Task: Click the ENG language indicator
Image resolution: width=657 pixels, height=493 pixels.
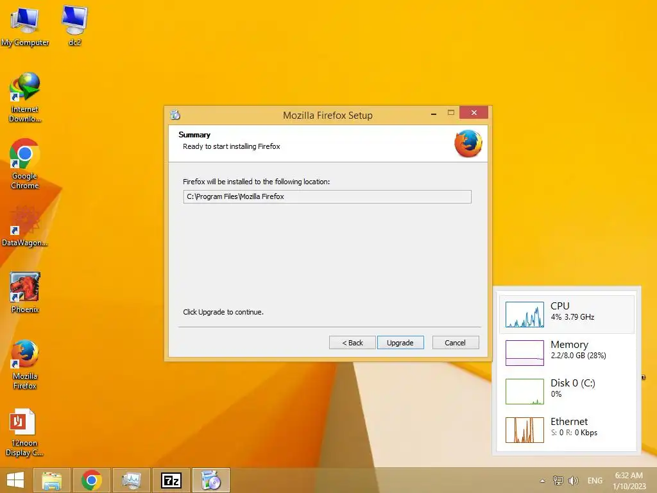Action: pyautogui.click(x=595, y=480)
